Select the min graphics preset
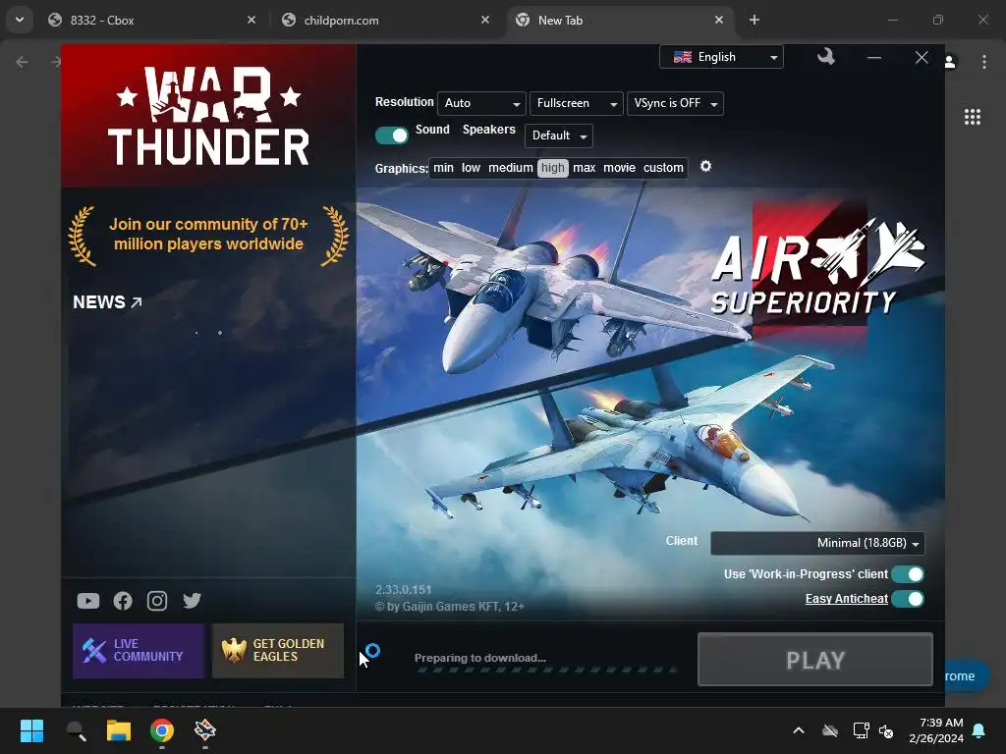This screenshot has height=754, width=1006. pyautogui.click(x=443, y=168)
